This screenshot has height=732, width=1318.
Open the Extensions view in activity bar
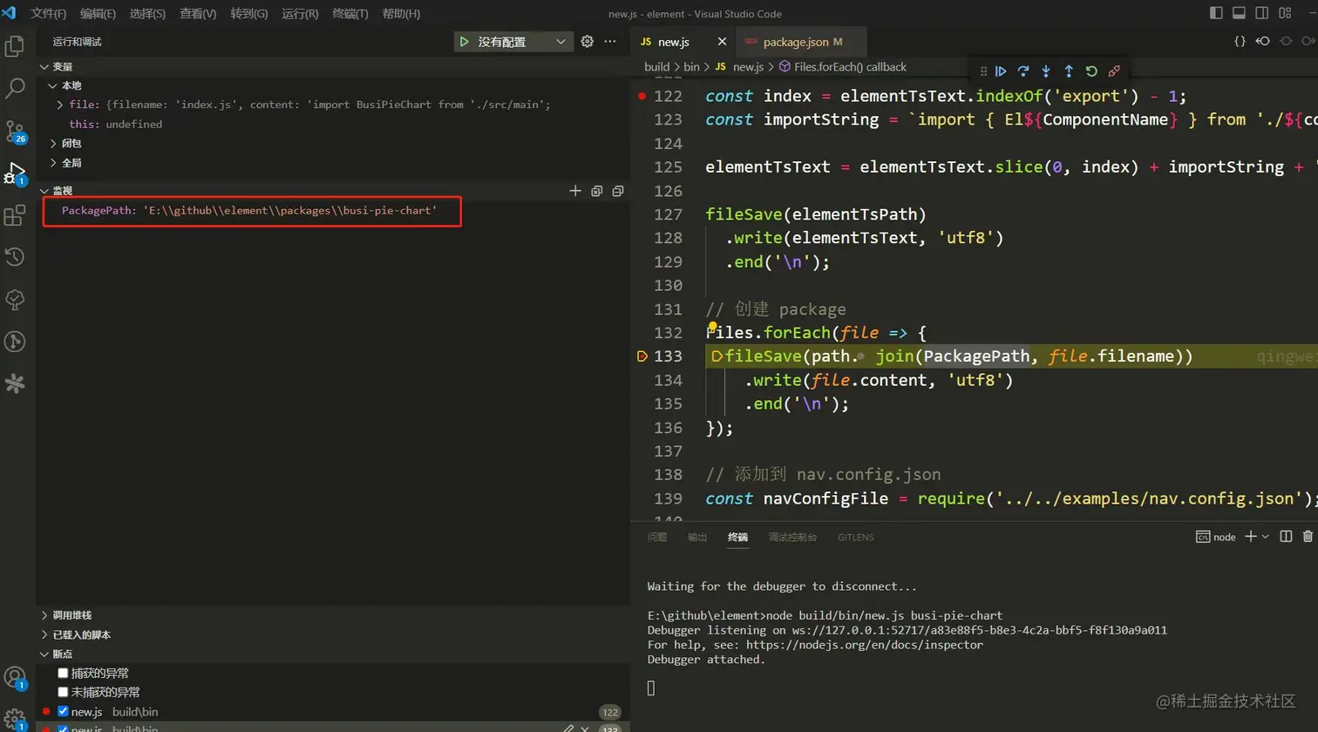[x=15, y=215]
